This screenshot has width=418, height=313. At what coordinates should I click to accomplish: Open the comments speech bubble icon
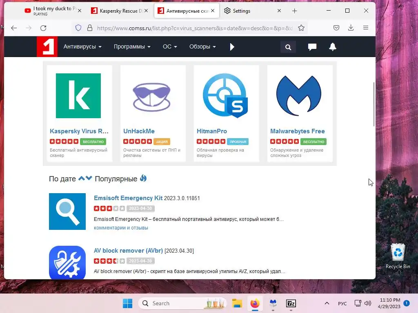coord(312,47)
